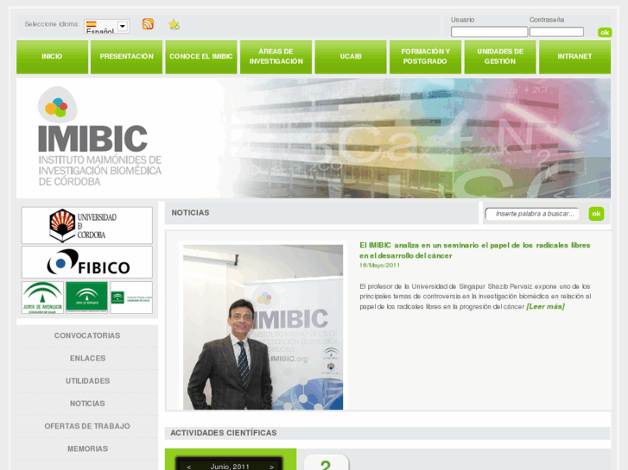Open FORMACIÓN Y POSTGRADO menu

[x=425, y=57]
